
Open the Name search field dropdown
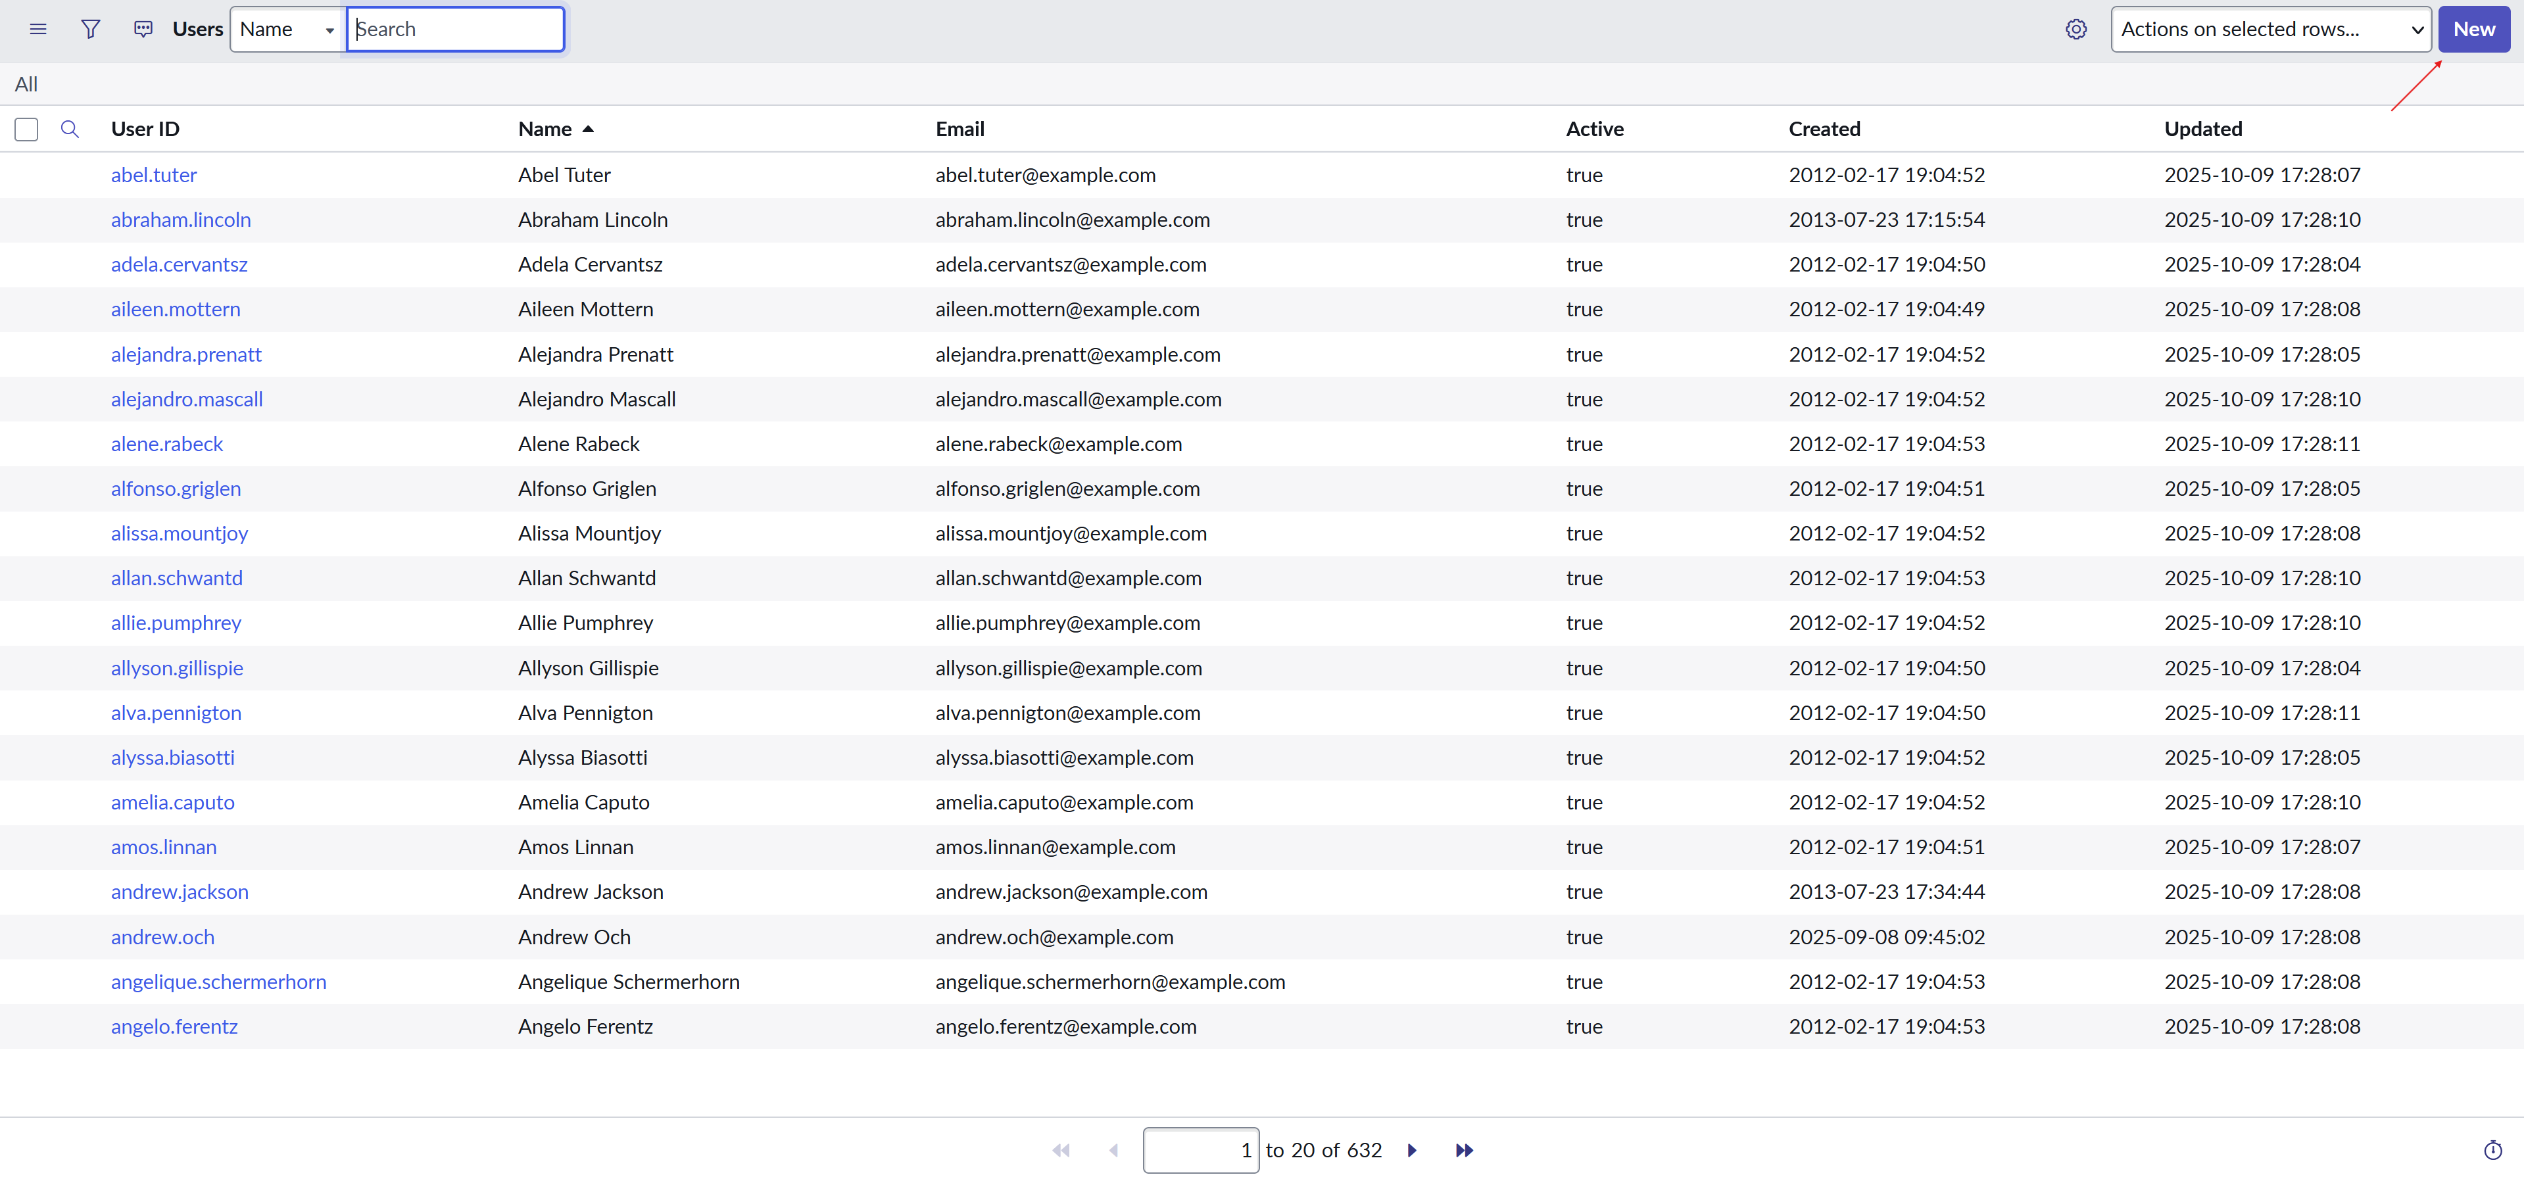coord(287,30)
